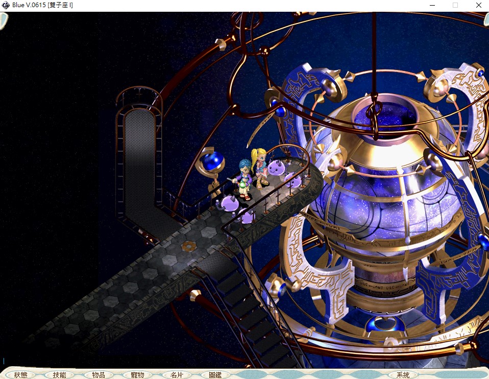The width and height of the screenshot is (489, 379).
Task: Open the 圖鑑 album menu
Action: click(215, 374)
